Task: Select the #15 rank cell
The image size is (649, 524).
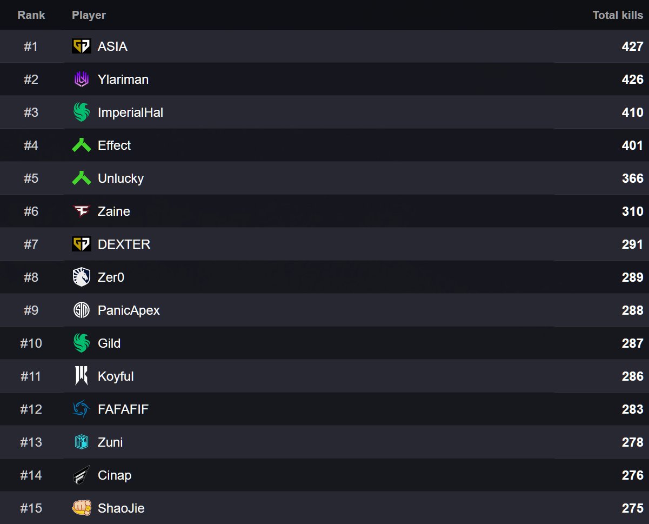Action: pyautogui.click(x=31, y=508)
